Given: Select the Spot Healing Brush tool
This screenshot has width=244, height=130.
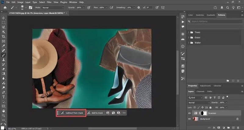Looking at the screenshot, I should (3, 51).
